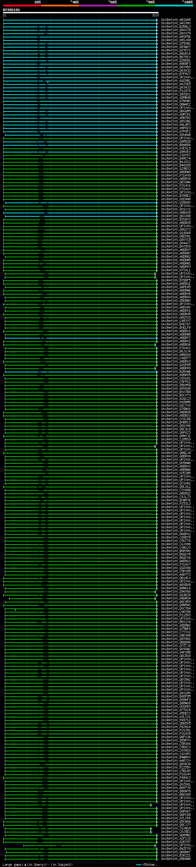Viewport: 196px width, 867px height.
Task: Select hit label UniRef100_B7FM27
Action: click(175, 74)
